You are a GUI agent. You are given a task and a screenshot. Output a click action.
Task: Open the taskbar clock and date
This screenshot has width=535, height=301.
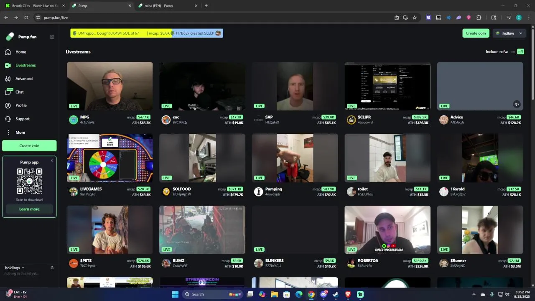click(x=522, y=294)
